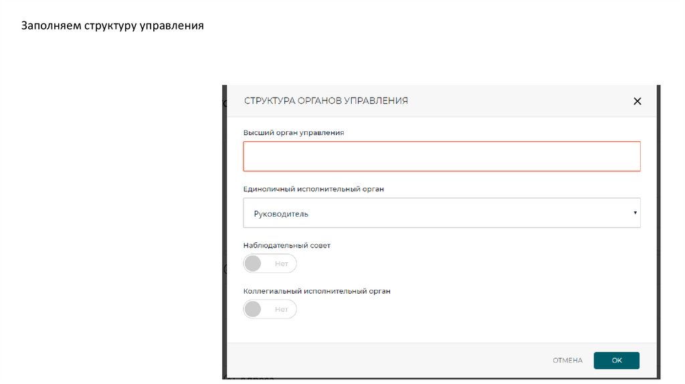Click the Коллегиальный исполнительный орган label text
This screenshot has width=685, height=384.
tap(316, 292)
